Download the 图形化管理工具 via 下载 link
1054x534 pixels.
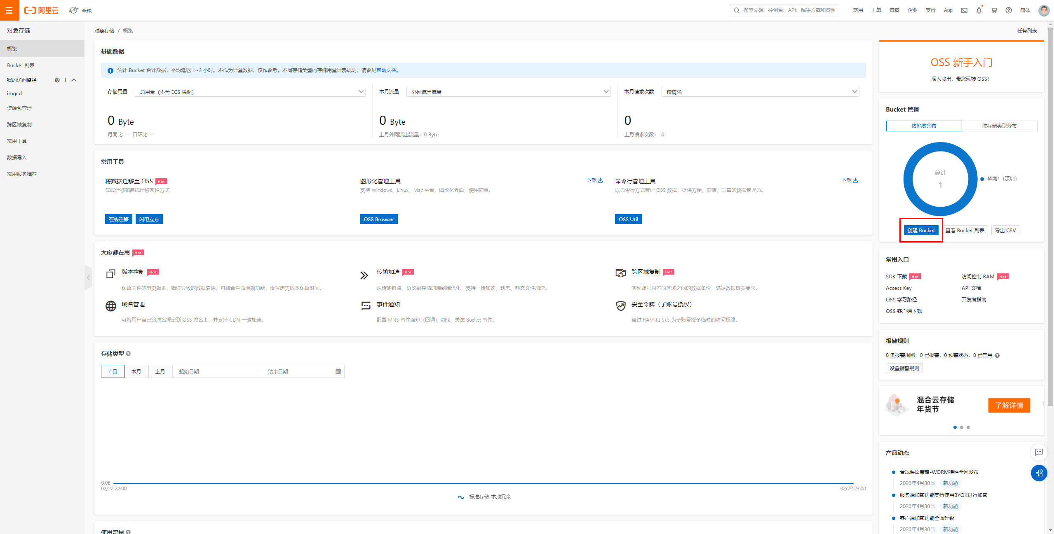pyautogui.click(x=595, y=180)
